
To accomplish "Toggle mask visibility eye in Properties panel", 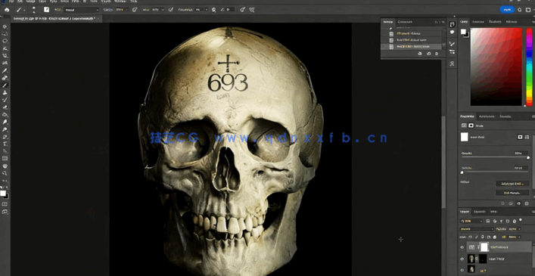I will 518,203.
